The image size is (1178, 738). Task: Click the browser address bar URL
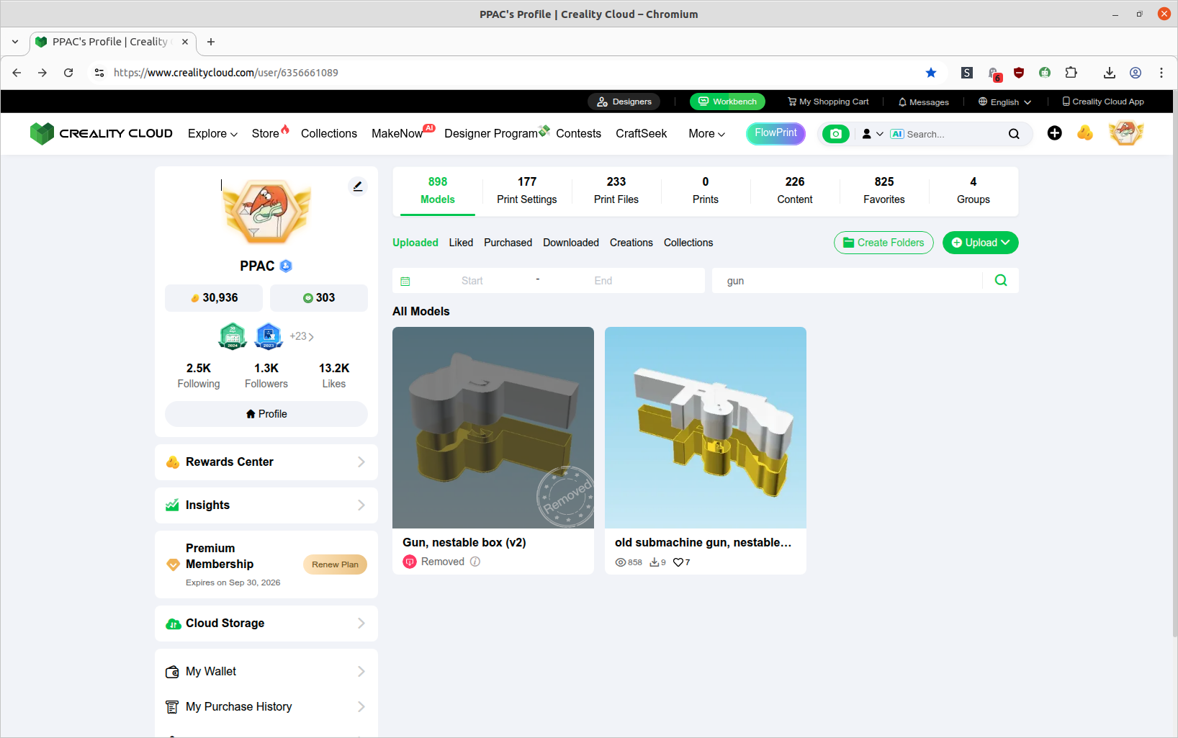[x=226, y=73]
